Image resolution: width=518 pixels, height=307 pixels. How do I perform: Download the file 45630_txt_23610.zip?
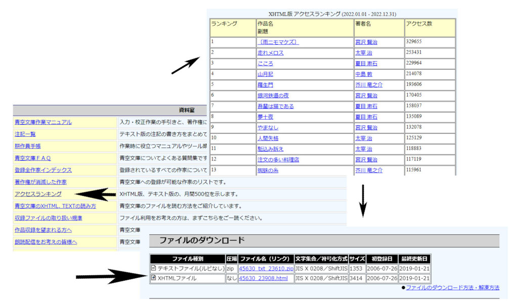click(x=266, y=269)
